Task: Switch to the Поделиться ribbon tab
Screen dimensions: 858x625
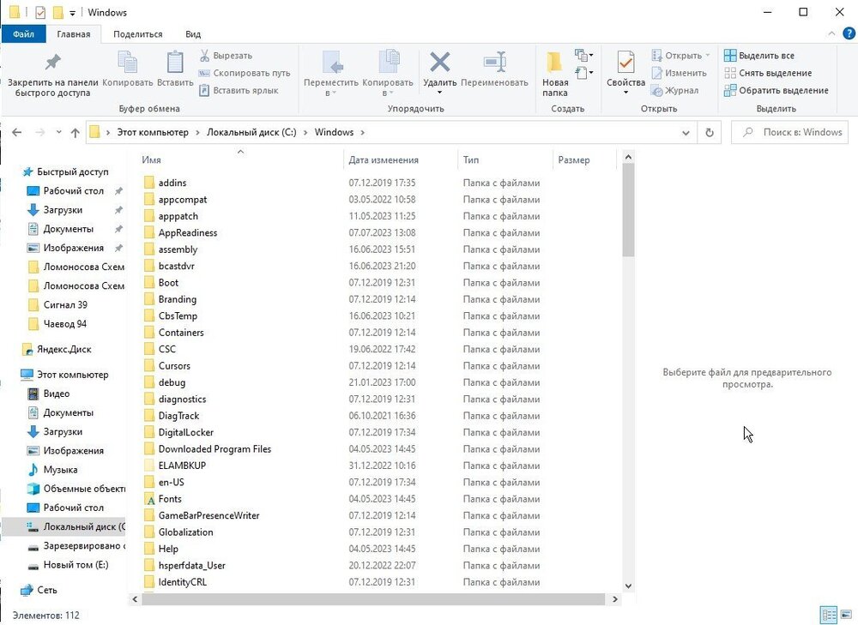Action: tap(138, 34)
